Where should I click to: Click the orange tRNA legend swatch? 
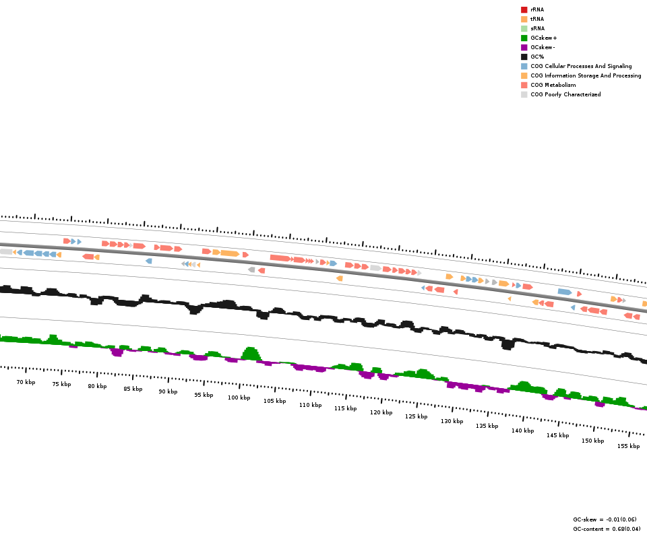(524, 19)
